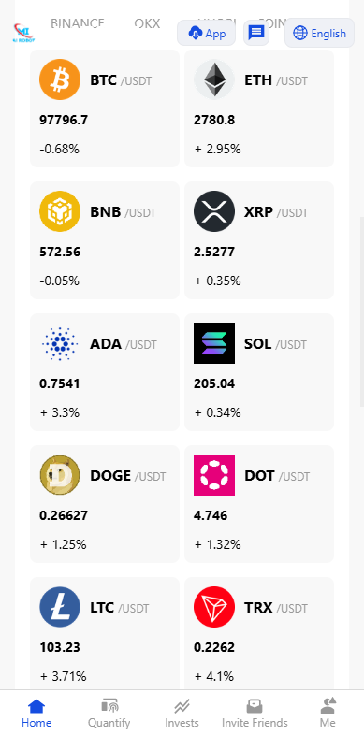
Task: Click the Solana SOL logo
Action: coord(214,343)
